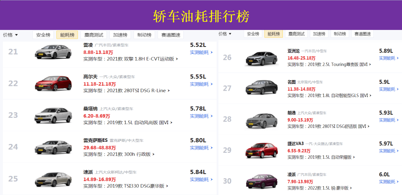Viewport: 402px width, 195px height.
Task: Expand 2019款 TSI330 DSG豪华版 model row
Action: pos(125,186)
